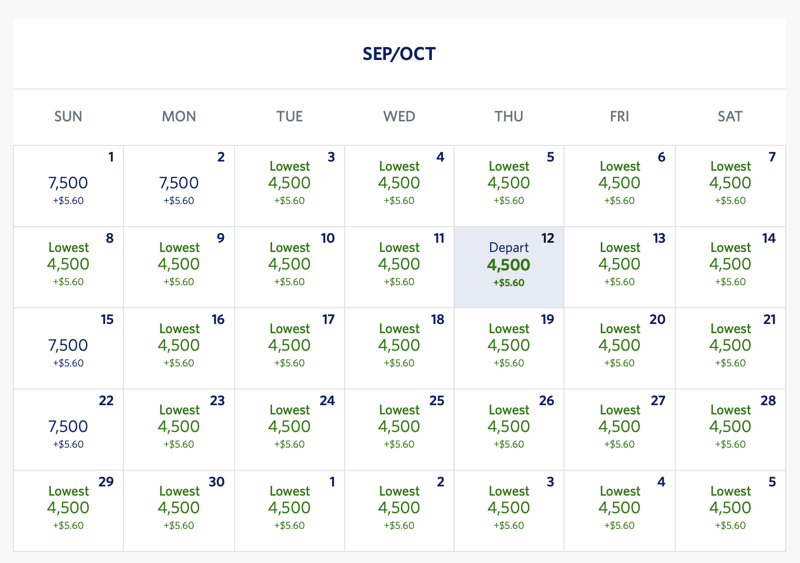Pick Monday September 16 lowest fare

[x=179, y=348]
